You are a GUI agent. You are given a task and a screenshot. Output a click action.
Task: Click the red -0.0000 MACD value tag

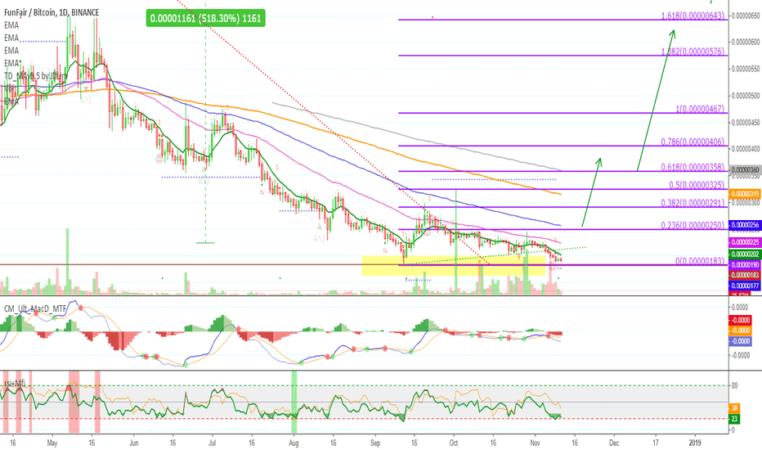point(741,320)
